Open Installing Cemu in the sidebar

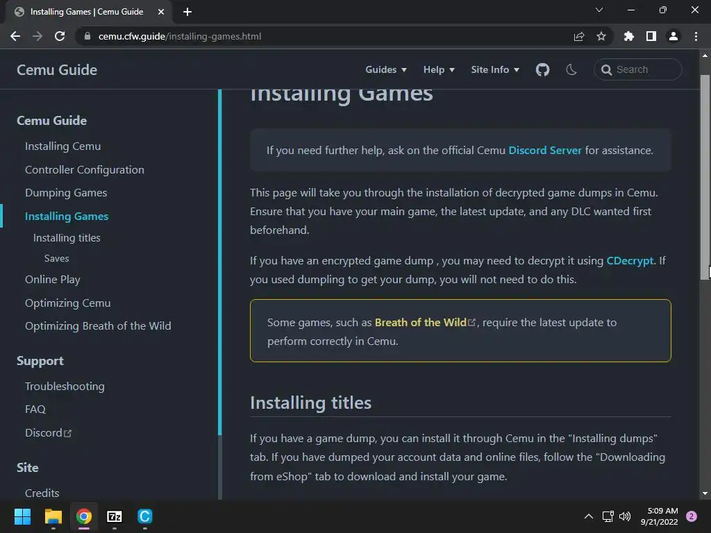[63, 146]
